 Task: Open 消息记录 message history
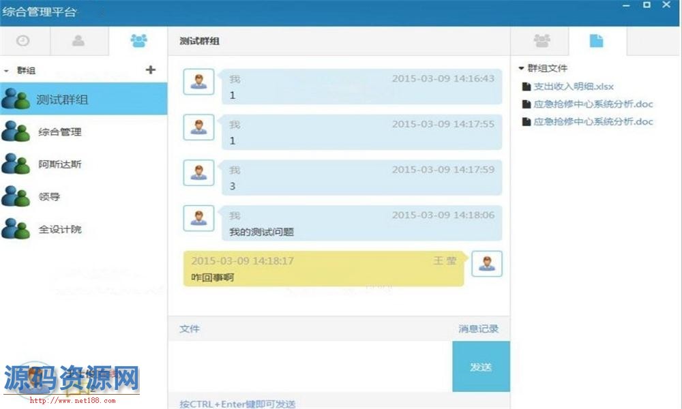(x=478, y=329)
